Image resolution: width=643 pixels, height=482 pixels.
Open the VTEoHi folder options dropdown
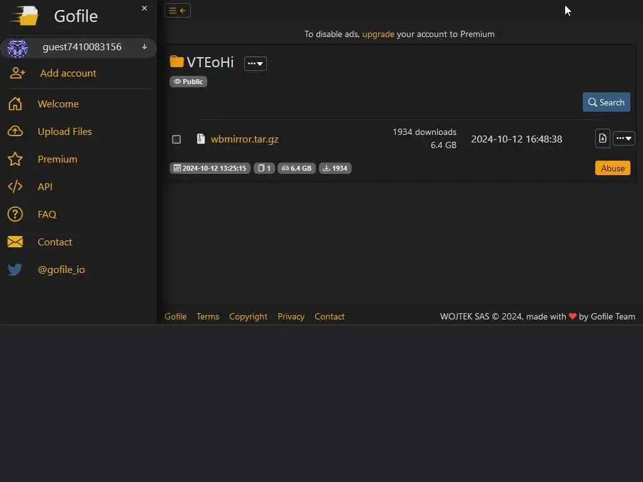click(256, 63)
